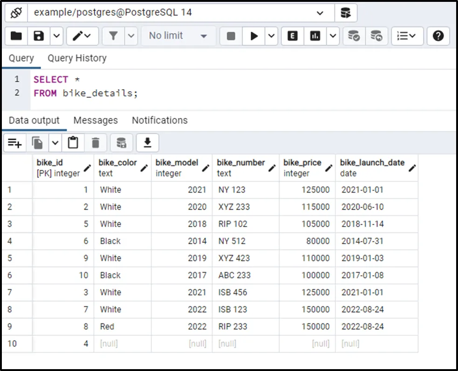Image resolution: width=458 pixels, height=371 pixels.
Task: Switch to the Messages tab
Action: 96,120
